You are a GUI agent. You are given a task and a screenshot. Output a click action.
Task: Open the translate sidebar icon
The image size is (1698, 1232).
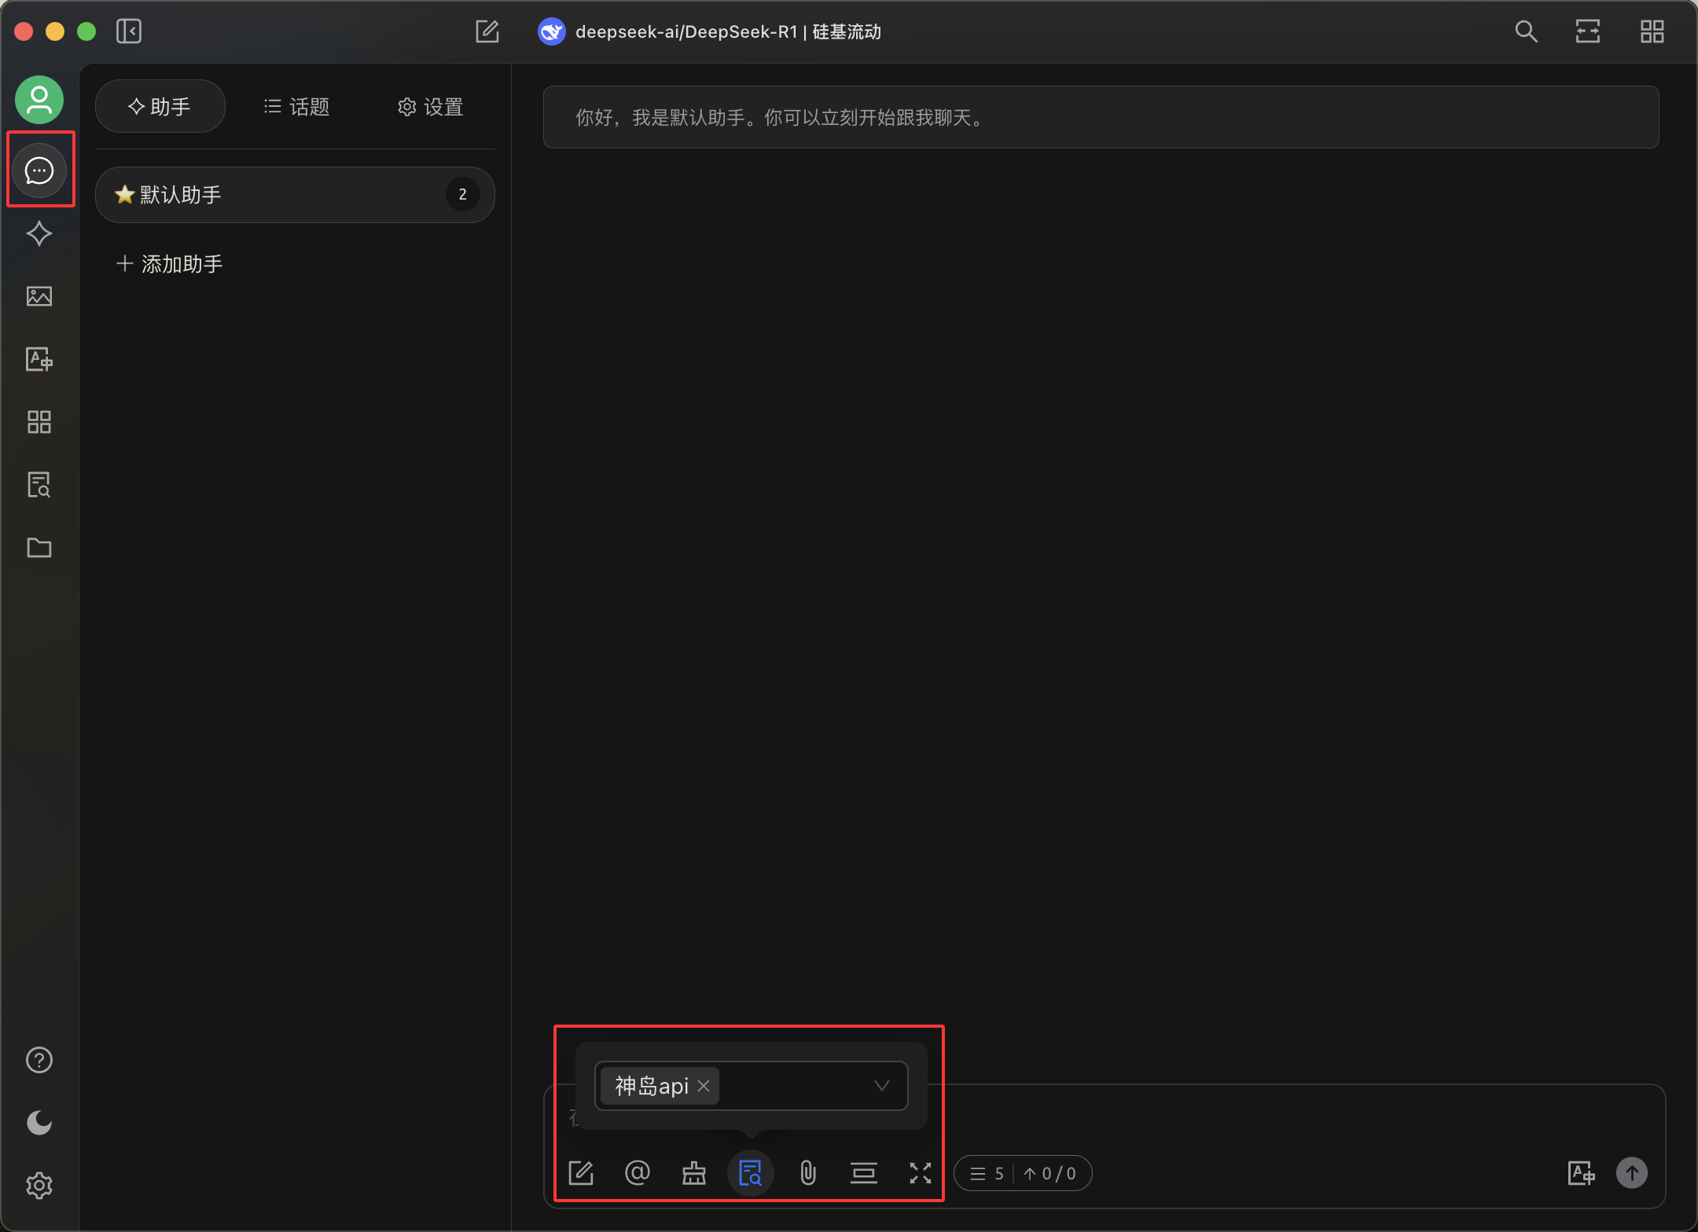click(x=39, y=359)
